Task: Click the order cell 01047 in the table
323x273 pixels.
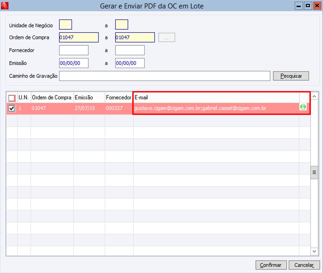Action: pyautogui.click(x=52, y=108)
